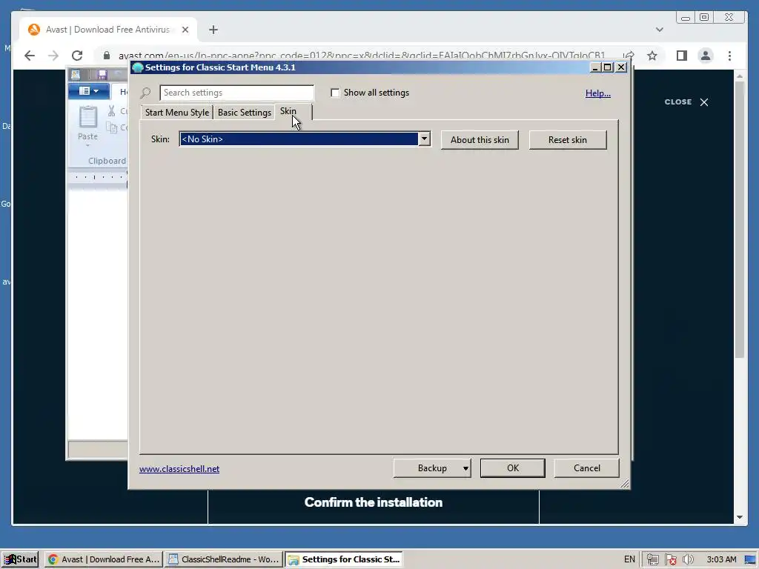759x569 pixels.
Task: Click the Reset skin button
Action: 567,140
